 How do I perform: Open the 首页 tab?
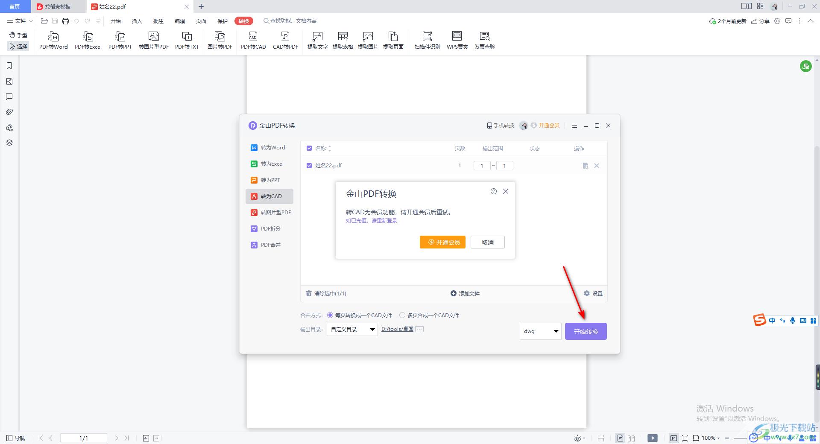(x=15, y=6)
